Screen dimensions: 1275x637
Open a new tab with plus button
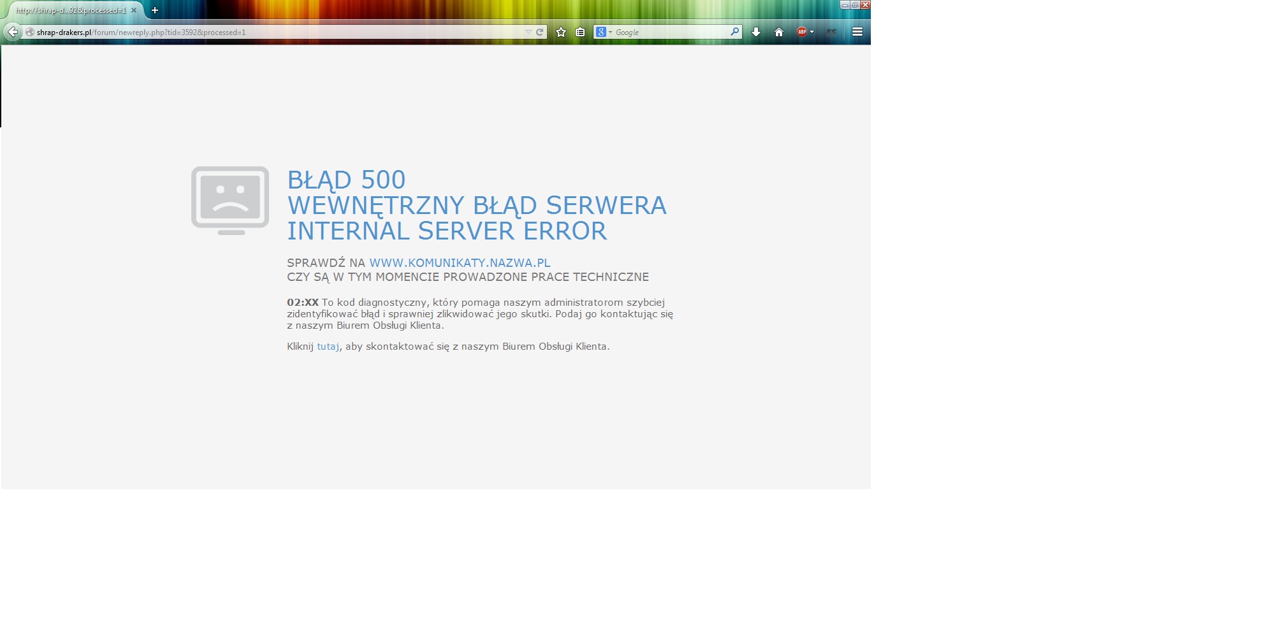pos(155,10)
